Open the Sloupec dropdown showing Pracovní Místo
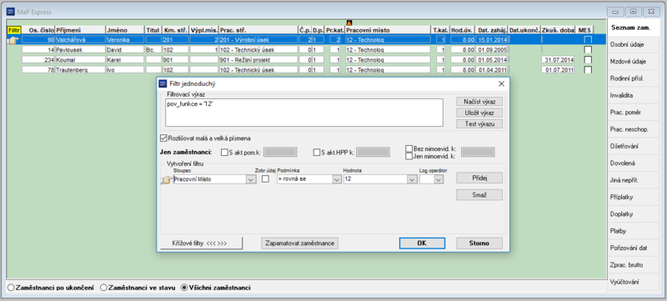Screen dimensions: 667x301 click(251, 180)
